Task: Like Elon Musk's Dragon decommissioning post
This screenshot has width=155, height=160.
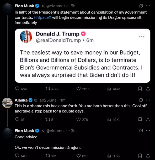Action: click(x=83, y=89)
